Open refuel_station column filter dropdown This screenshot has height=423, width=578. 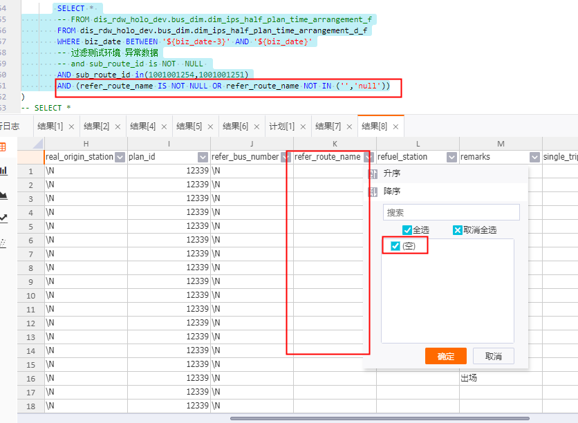[x=451, y=158]
